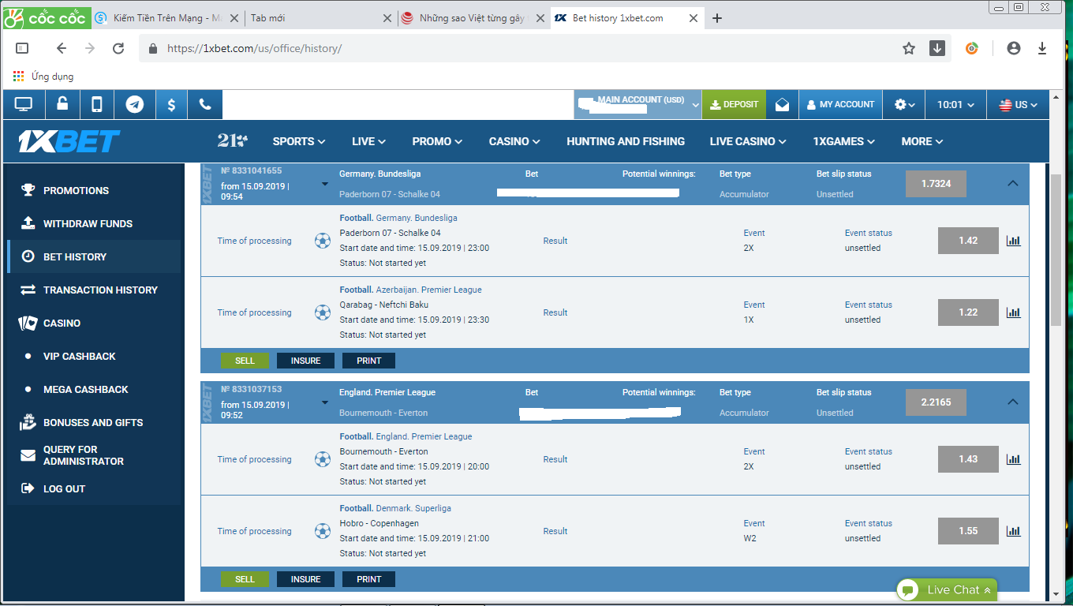This screenshot has height=606, width=1073.
Task: Open statistics chart icon for Hobro - Copenhagen
Action: [1014, 531]
